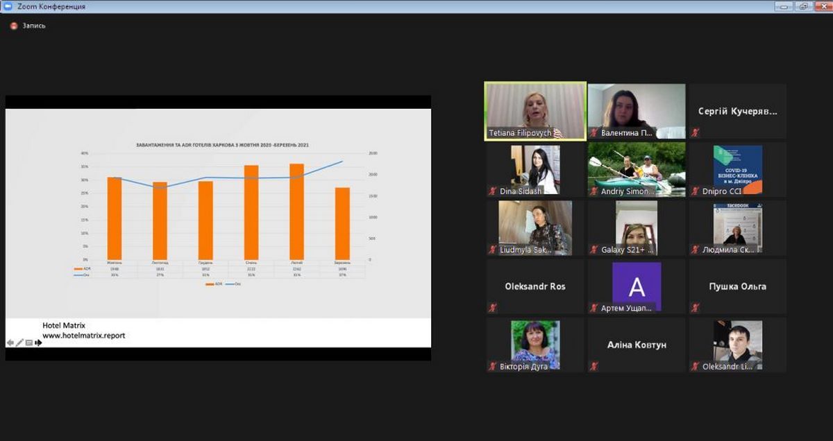Viewport: 833px width, 441px height.
Task: Click the Zoom app icon in the title bar
Action: pos(6,6)
